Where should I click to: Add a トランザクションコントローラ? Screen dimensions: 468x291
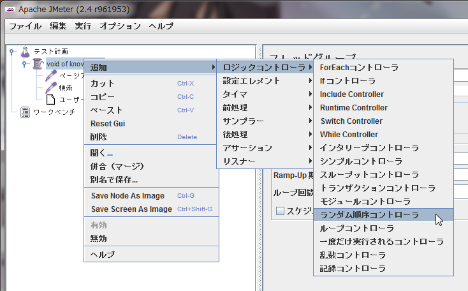click(x=383, y=188)
